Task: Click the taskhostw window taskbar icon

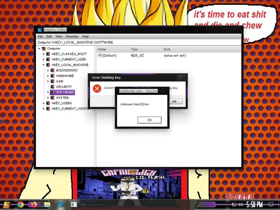Action: coord(74,205)
